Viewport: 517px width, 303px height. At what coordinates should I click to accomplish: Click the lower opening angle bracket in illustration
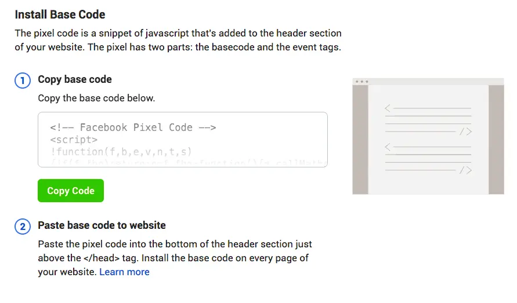click(x=388, y=146)
